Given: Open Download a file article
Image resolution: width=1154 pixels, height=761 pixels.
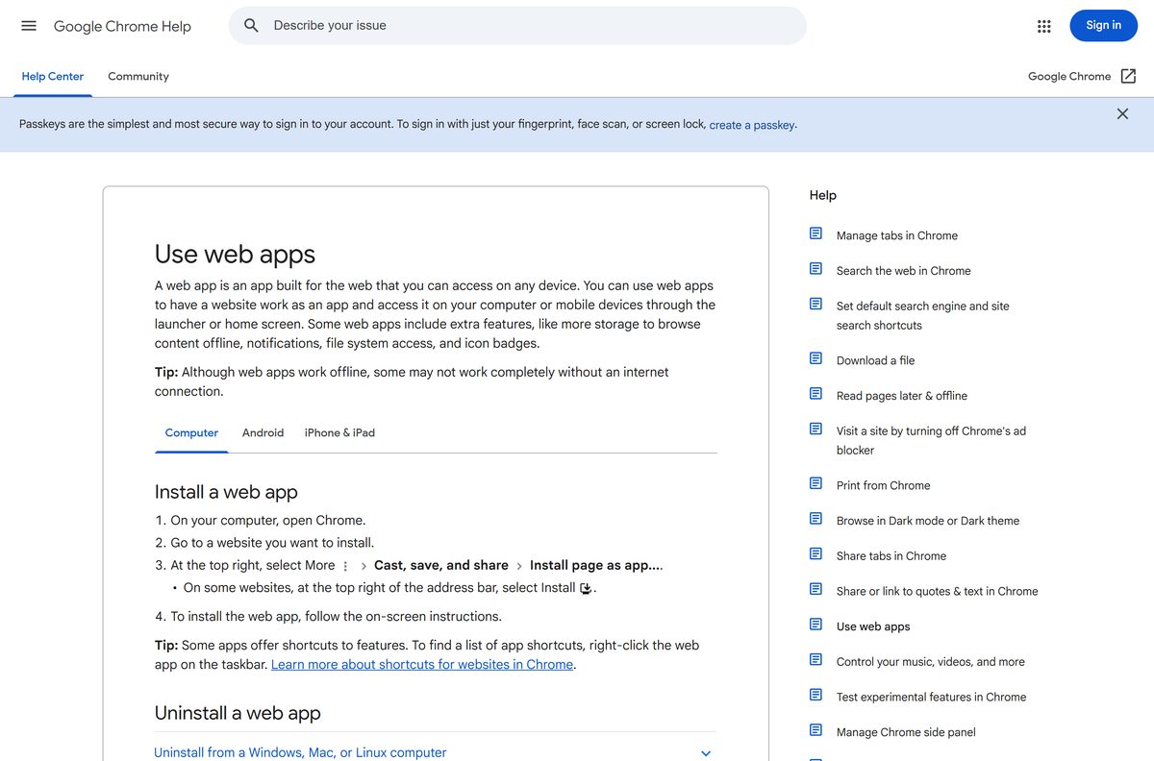Looking at the screenshot, I should click(x=875, y=360).
